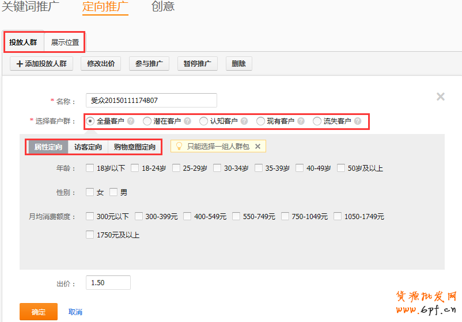Select the 流失客户 radio option

click(x=317, y=121)
